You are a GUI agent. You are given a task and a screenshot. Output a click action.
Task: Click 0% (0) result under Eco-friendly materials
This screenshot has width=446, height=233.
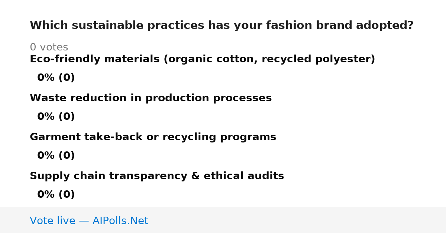[x=56, y=78]
